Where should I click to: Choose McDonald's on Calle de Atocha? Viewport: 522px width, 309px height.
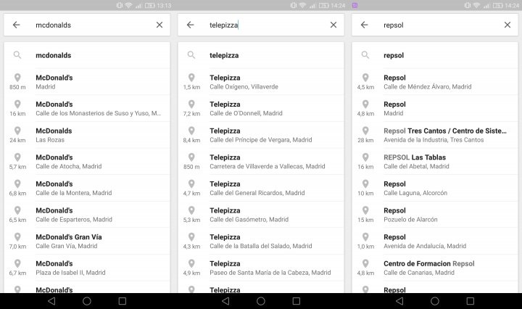pyautogui.click(x=87, y=162)
